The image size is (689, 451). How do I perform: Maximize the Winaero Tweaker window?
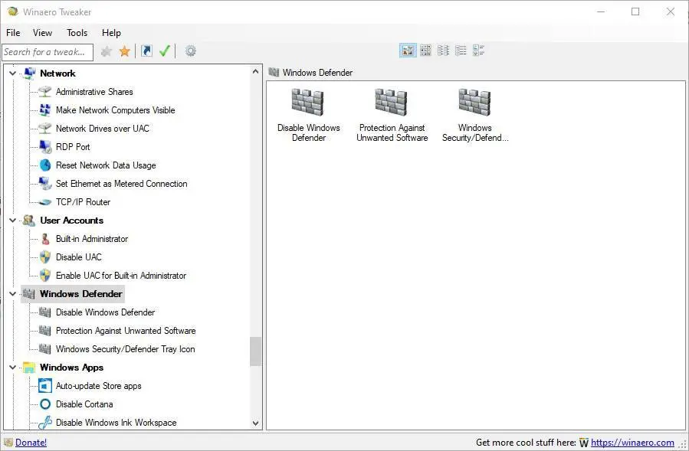point(635,11)
